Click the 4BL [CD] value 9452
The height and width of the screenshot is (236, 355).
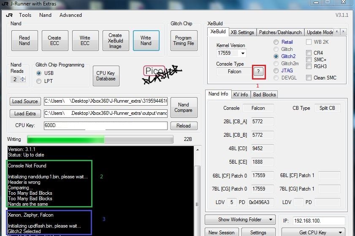tap(262, 148)
